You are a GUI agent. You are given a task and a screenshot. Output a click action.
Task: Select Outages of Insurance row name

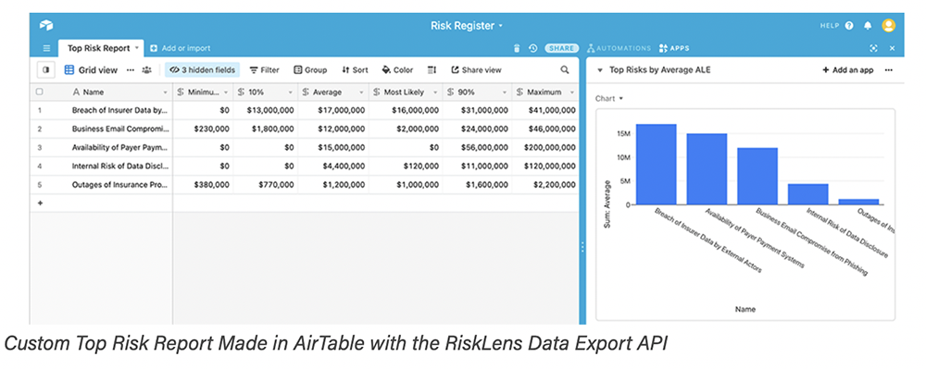click(x=120, y=185)
